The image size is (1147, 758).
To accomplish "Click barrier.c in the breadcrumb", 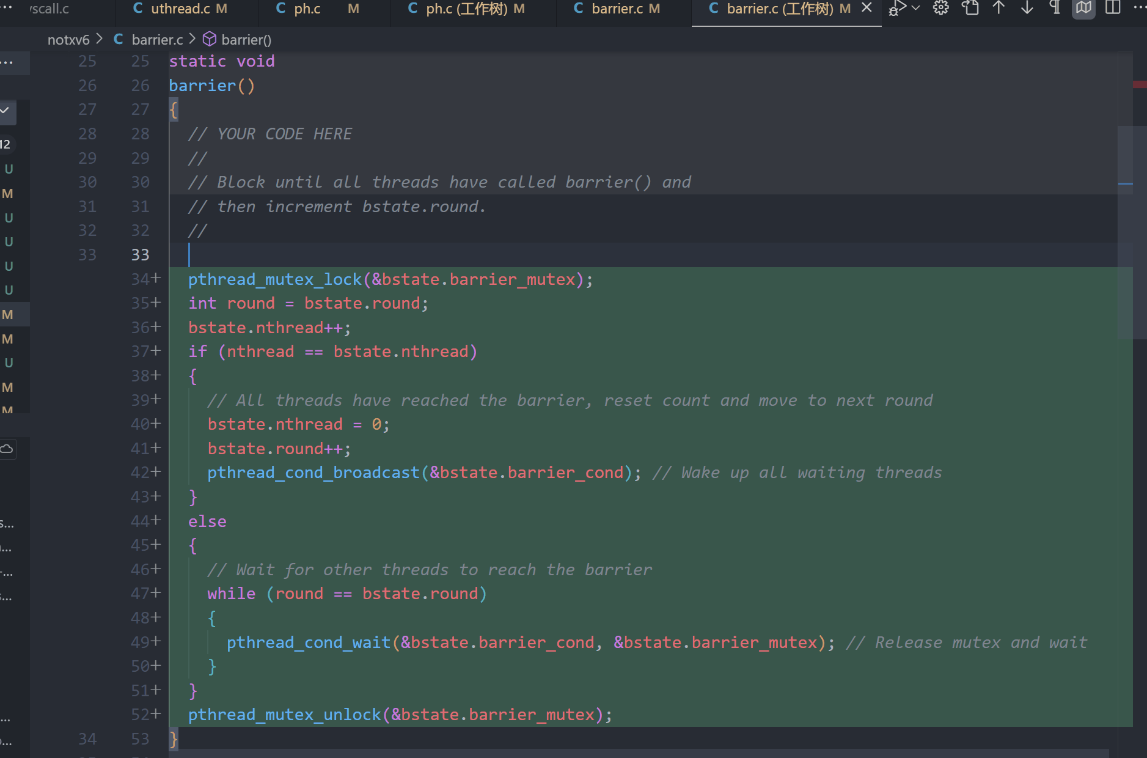I will pos(158,40).
